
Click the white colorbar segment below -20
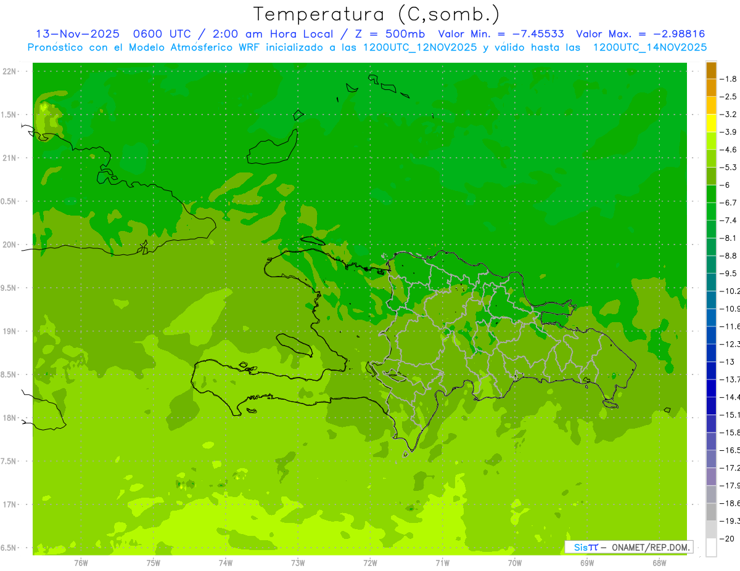711,548
